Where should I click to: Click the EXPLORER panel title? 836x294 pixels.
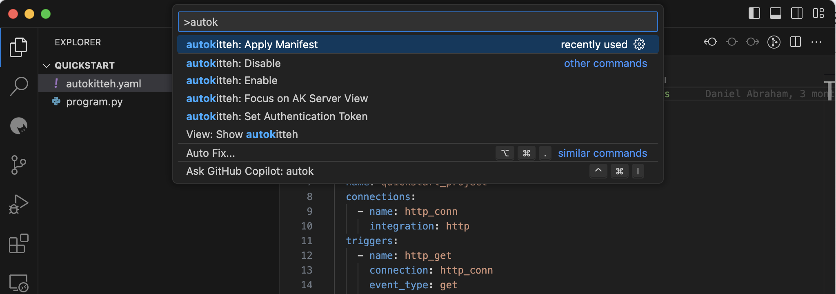click(x=78, y=42)
